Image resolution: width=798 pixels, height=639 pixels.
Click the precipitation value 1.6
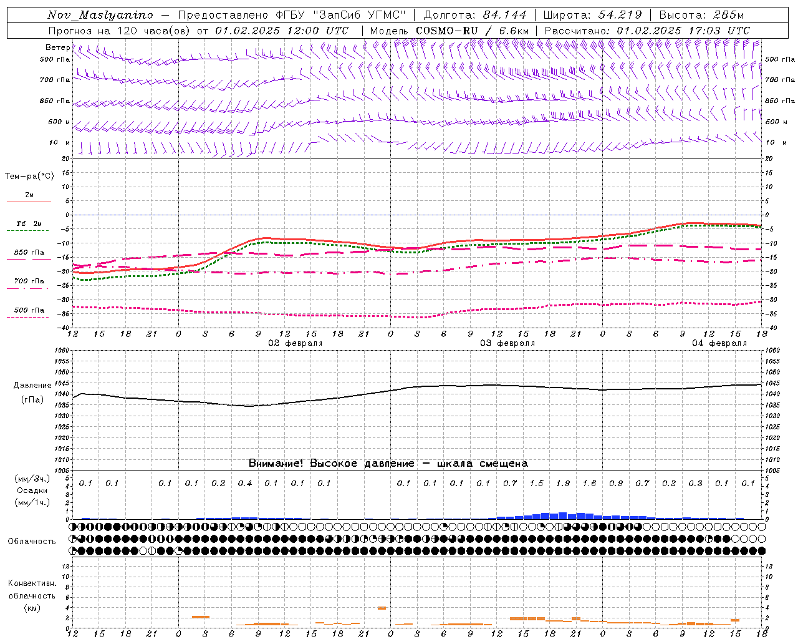pyautogui.click(x=589, y=483)
